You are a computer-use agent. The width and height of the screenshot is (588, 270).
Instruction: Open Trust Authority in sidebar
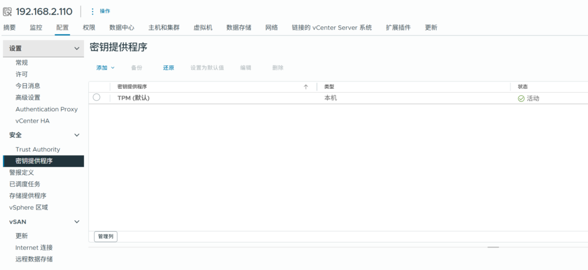click(x=37, y=150)
